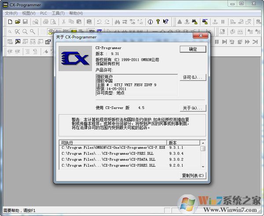Click the Find binoculars icon
The image size is (264, 216).
tap(117, 22)
